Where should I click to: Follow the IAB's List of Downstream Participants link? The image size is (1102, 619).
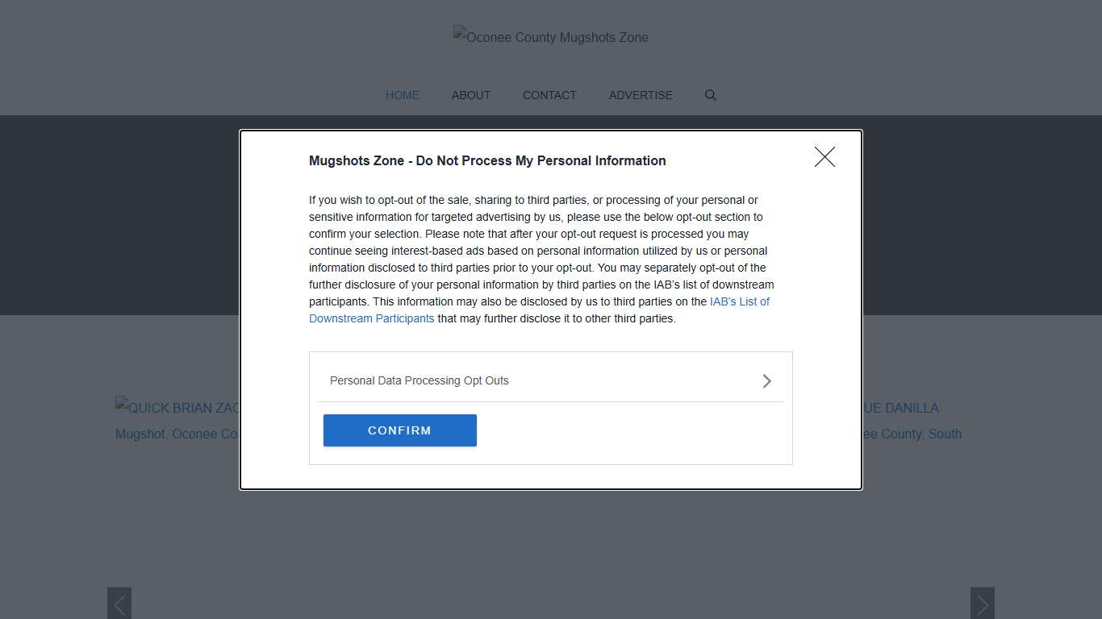[739, 301]
